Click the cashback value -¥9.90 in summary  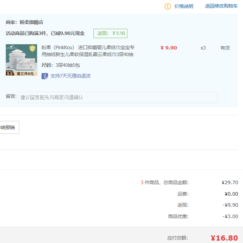(x=230, y=205)
